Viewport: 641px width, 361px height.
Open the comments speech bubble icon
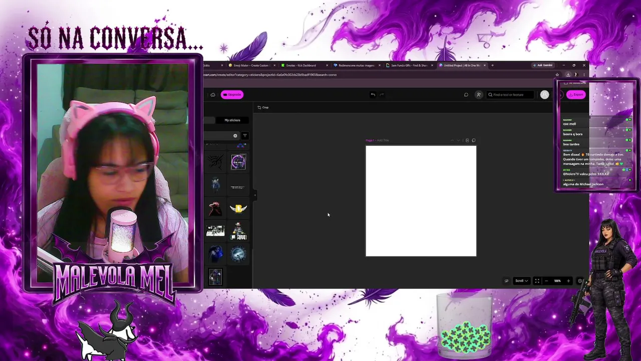coord(466,94)
